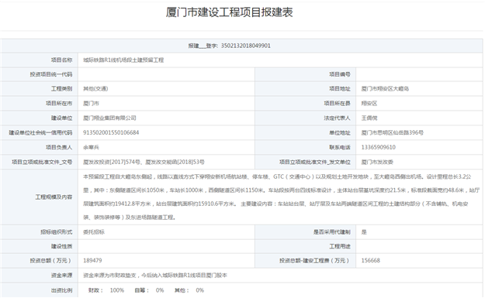The height and width of the screenshot is (298, 485).
Task: Select phone number 13365909610
Action: click(378, 148)
